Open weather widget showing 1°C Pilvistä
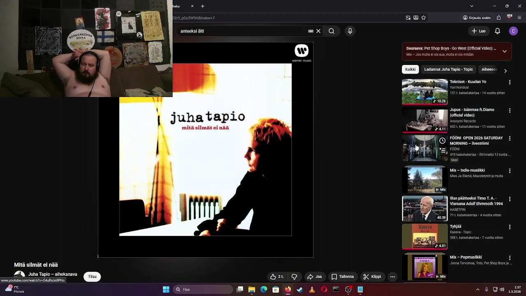This screenshot has width=526, height=296. coord(14,289)
